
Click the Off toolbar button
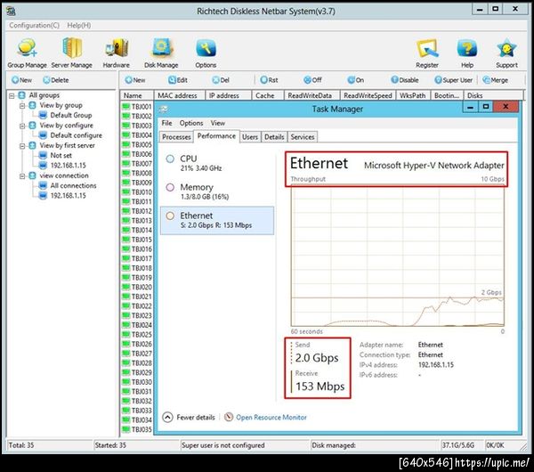coord(312,80)
